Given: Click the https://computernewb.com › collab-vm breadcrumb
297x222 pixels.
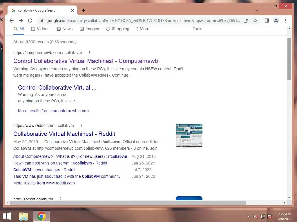Looking at the screenshot, I should click(x=48, y=53).
